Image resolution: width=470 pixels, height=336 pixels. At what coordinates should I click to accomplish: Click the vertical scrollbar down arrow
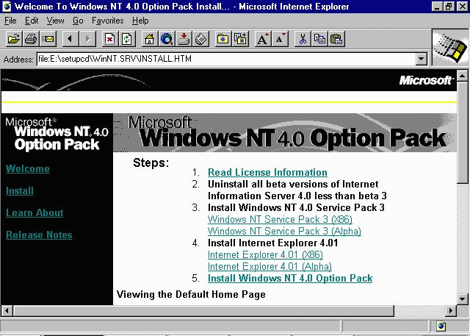tap(463, 299)
